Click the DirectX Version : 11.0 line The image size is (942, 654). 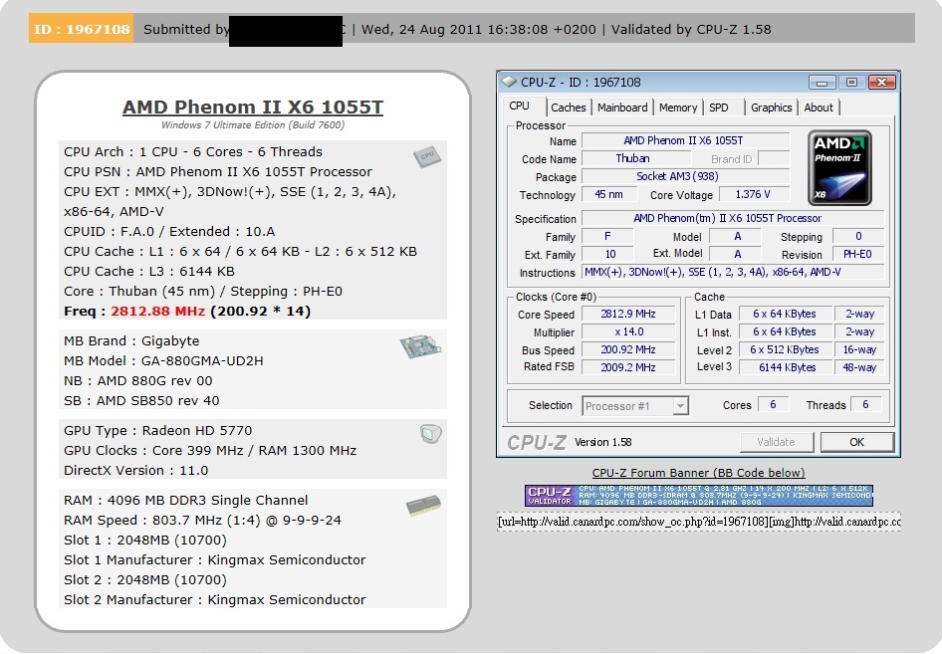135,470
